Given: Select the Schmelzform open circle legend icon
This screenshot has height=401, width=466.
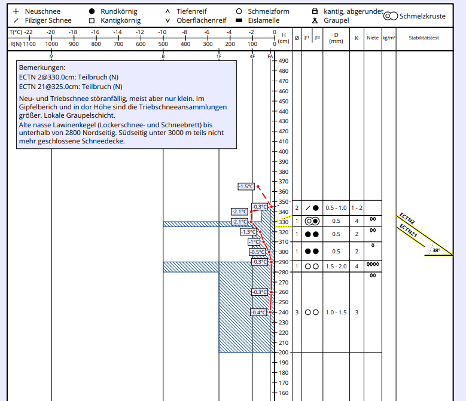Looking at the screenshot, I should [239, 11].
